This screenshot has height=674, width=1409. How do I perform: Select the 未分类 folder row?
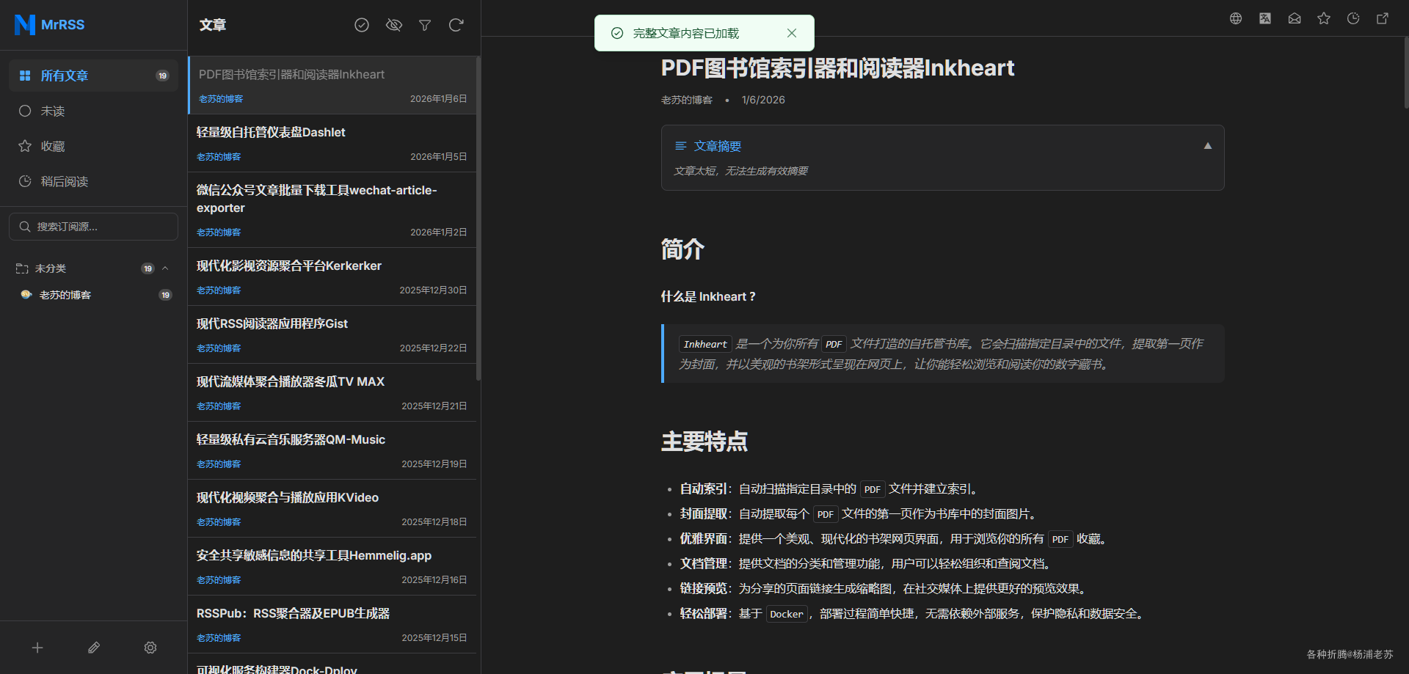tap(93, 268)
